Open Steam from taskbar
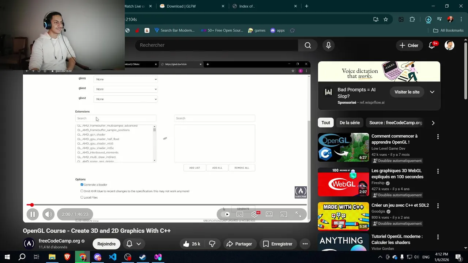468x263 pixels. point(143,257)
